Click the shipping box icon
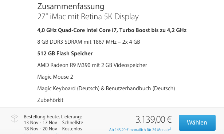224x134 pixels. [x=15, y=118]
